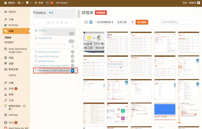Open the solid blue rectangle thumbnail

(x=165, y=113)
